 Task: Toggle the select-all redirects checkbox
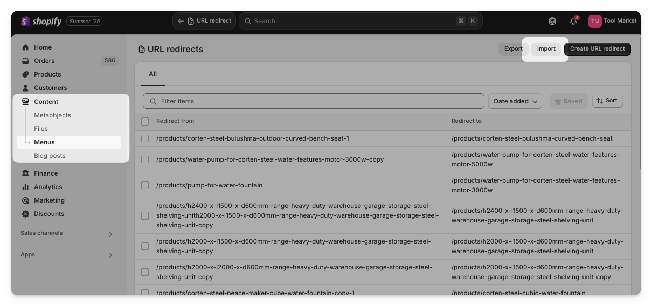point(145,121)
